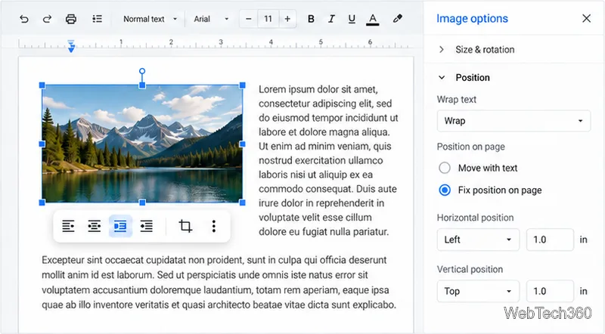Click the vertical position value field

550,291
